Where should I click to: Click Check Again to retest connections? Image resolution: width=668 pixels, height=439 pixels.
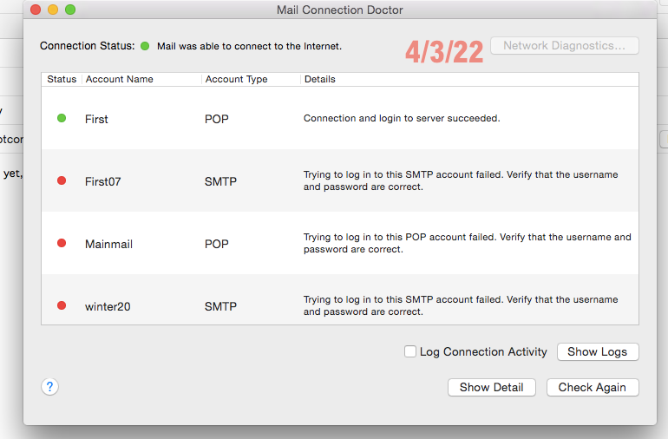click(x=593, y=387)
